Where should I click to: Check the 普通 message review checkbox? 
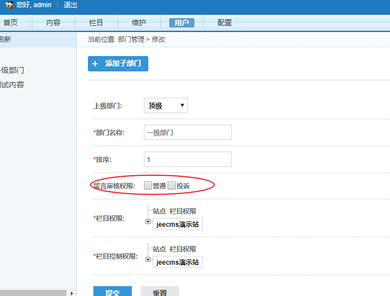click(148, 185)
